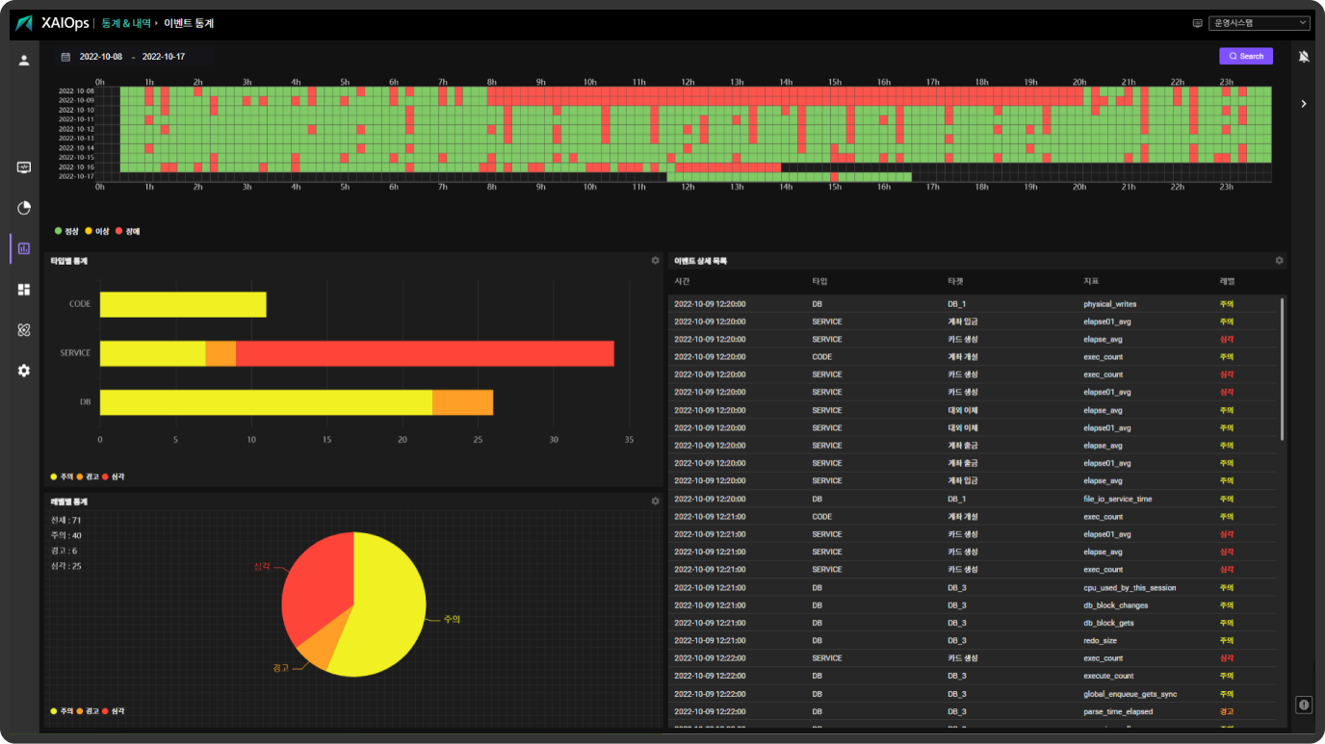Select the global_enqueue_gets_sync row

pyautogui.click(x=973, y=694)
